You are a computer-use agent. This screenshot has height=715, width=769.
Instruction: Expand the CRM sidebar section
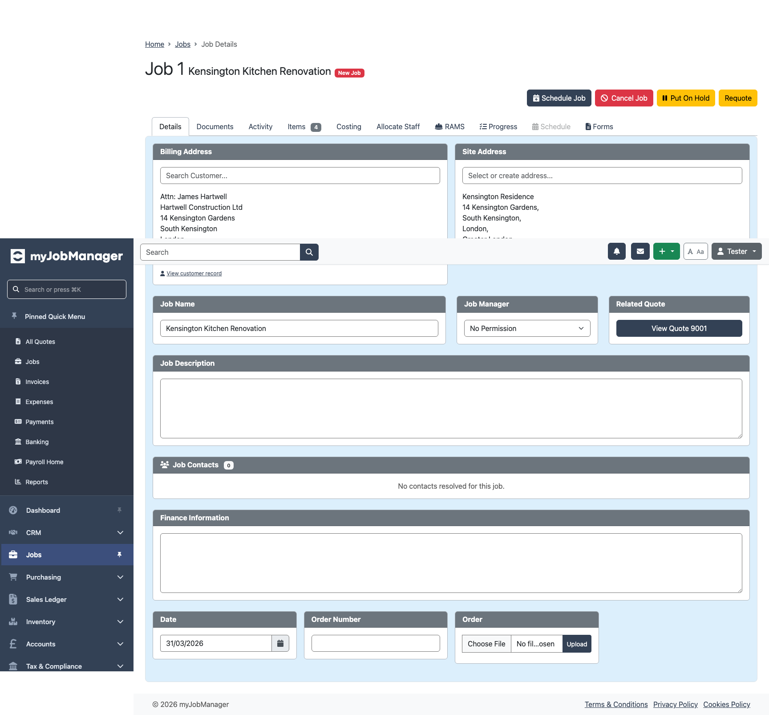coord(67,532)
